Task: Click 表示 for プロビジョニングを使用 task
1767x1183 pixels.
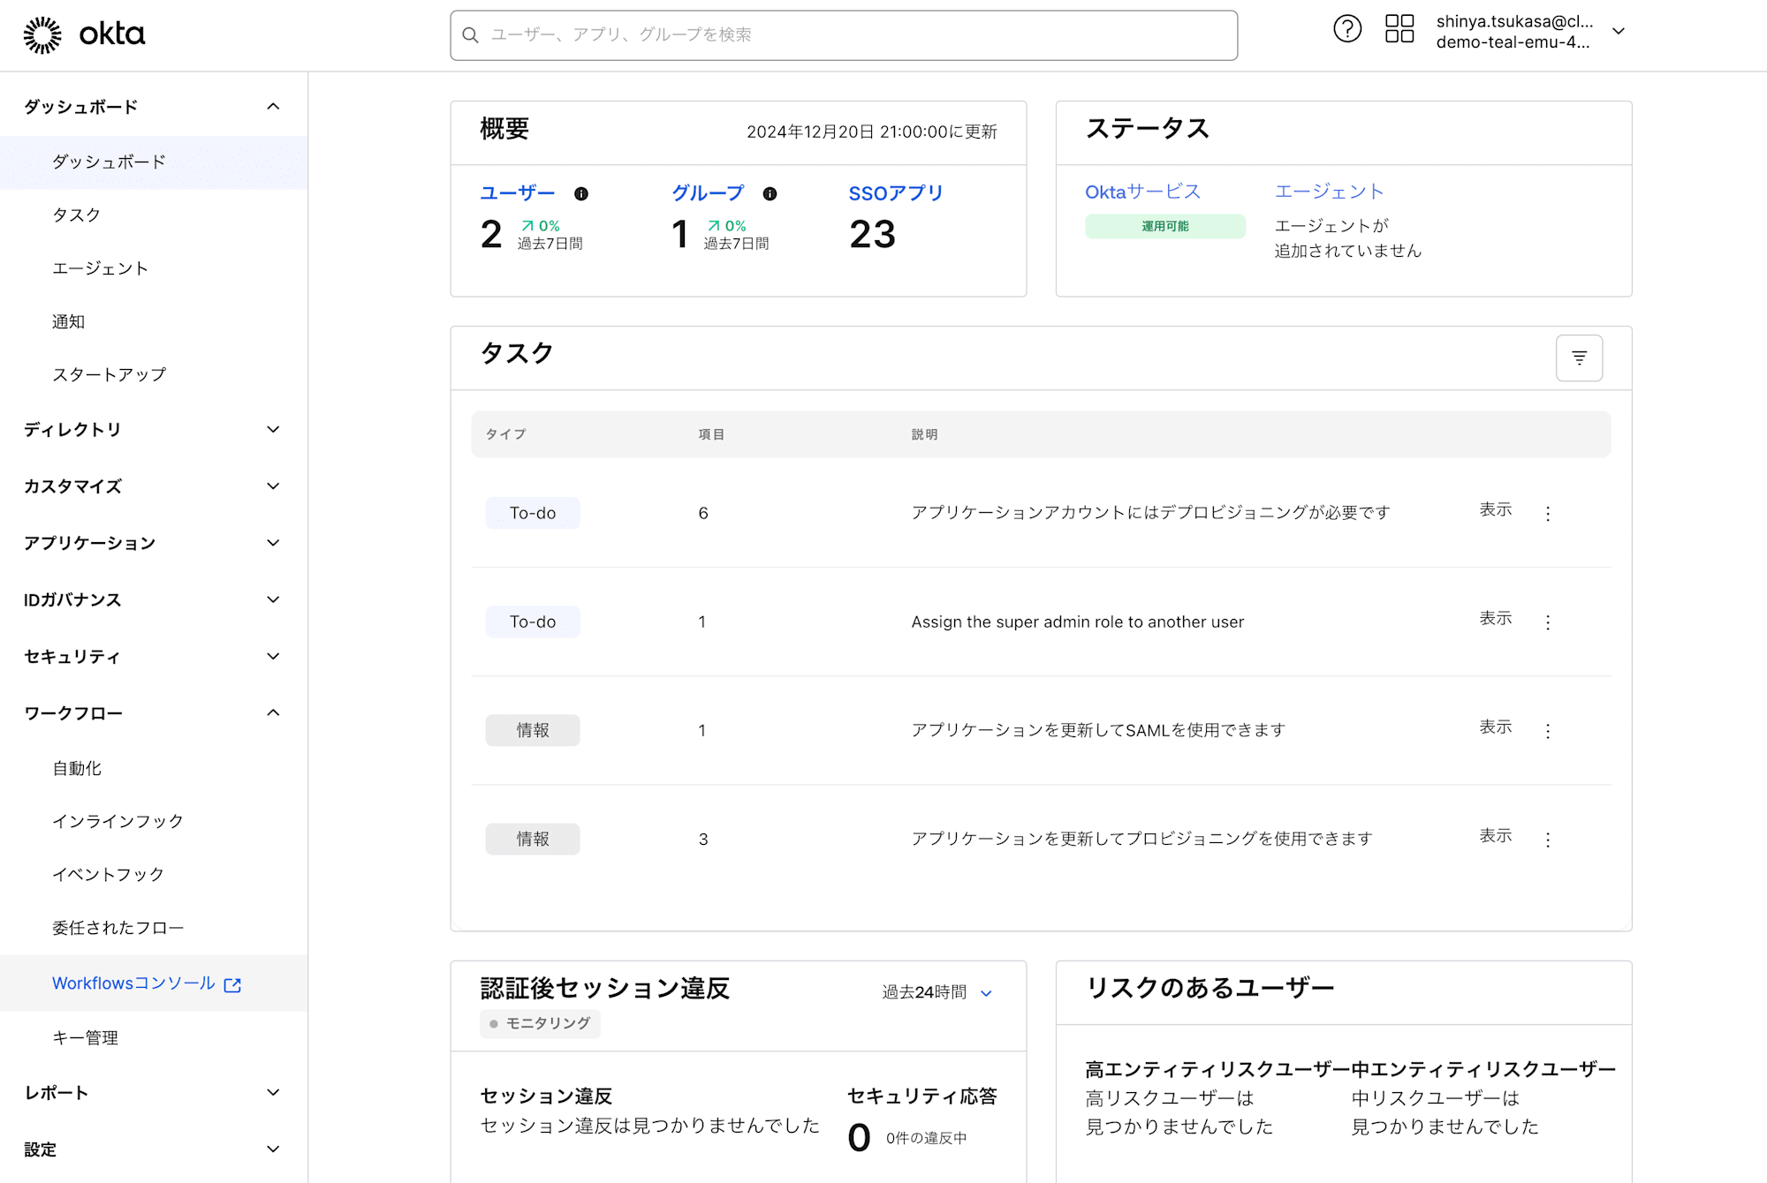Action: click(x=1496, y=836)
